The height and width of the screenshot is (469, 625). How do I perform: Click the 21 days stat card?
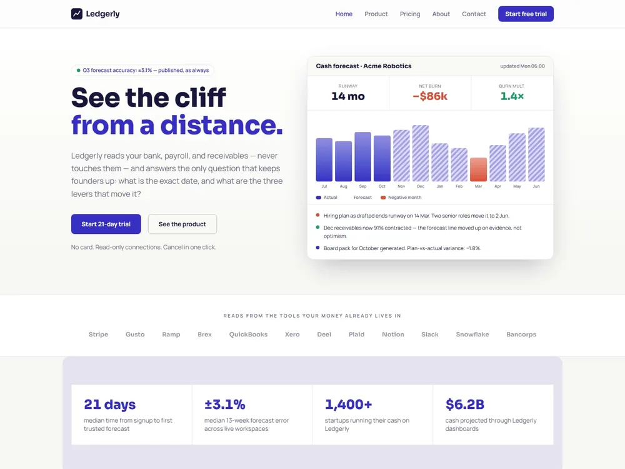pos(131,415)
